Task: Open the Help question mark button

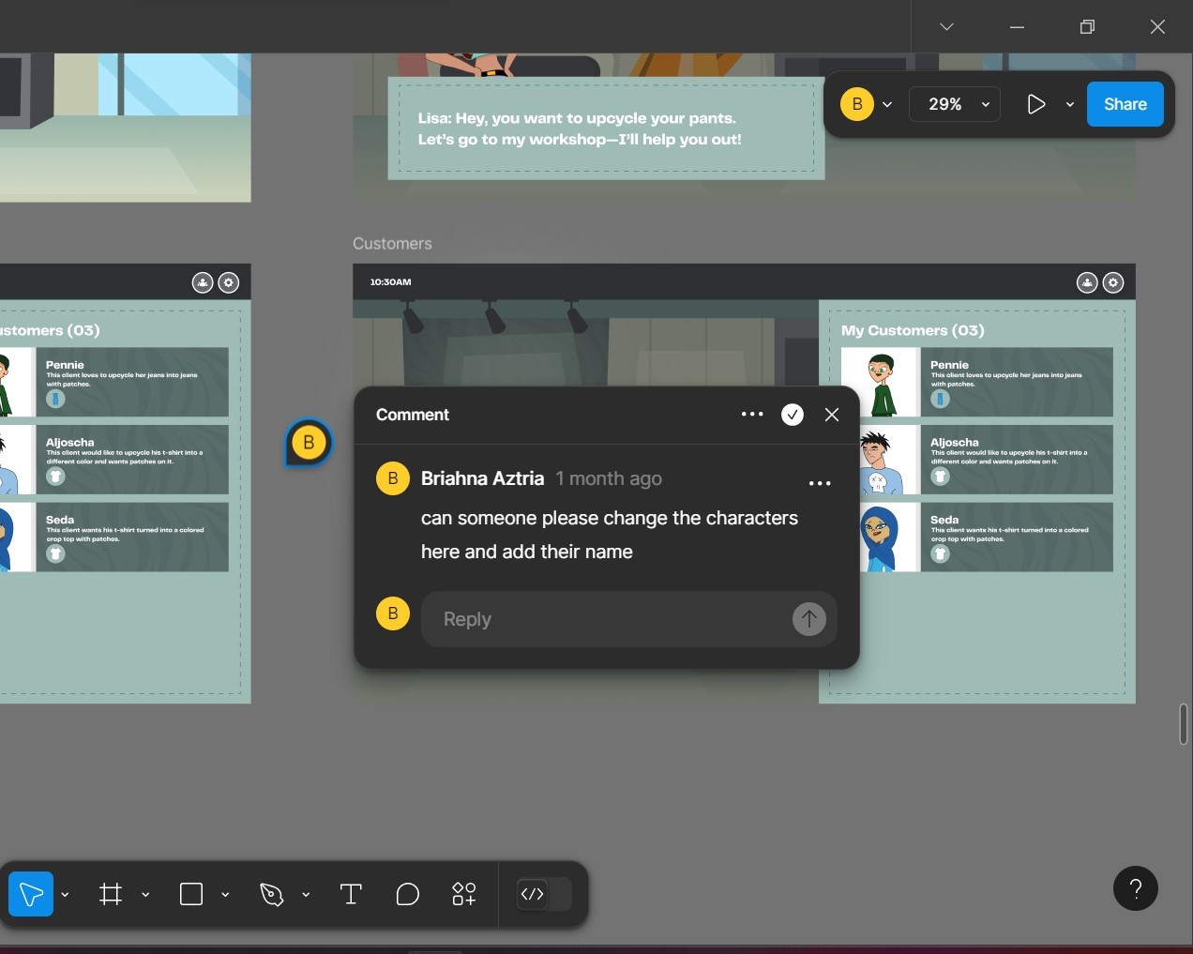Action: 1135,888
